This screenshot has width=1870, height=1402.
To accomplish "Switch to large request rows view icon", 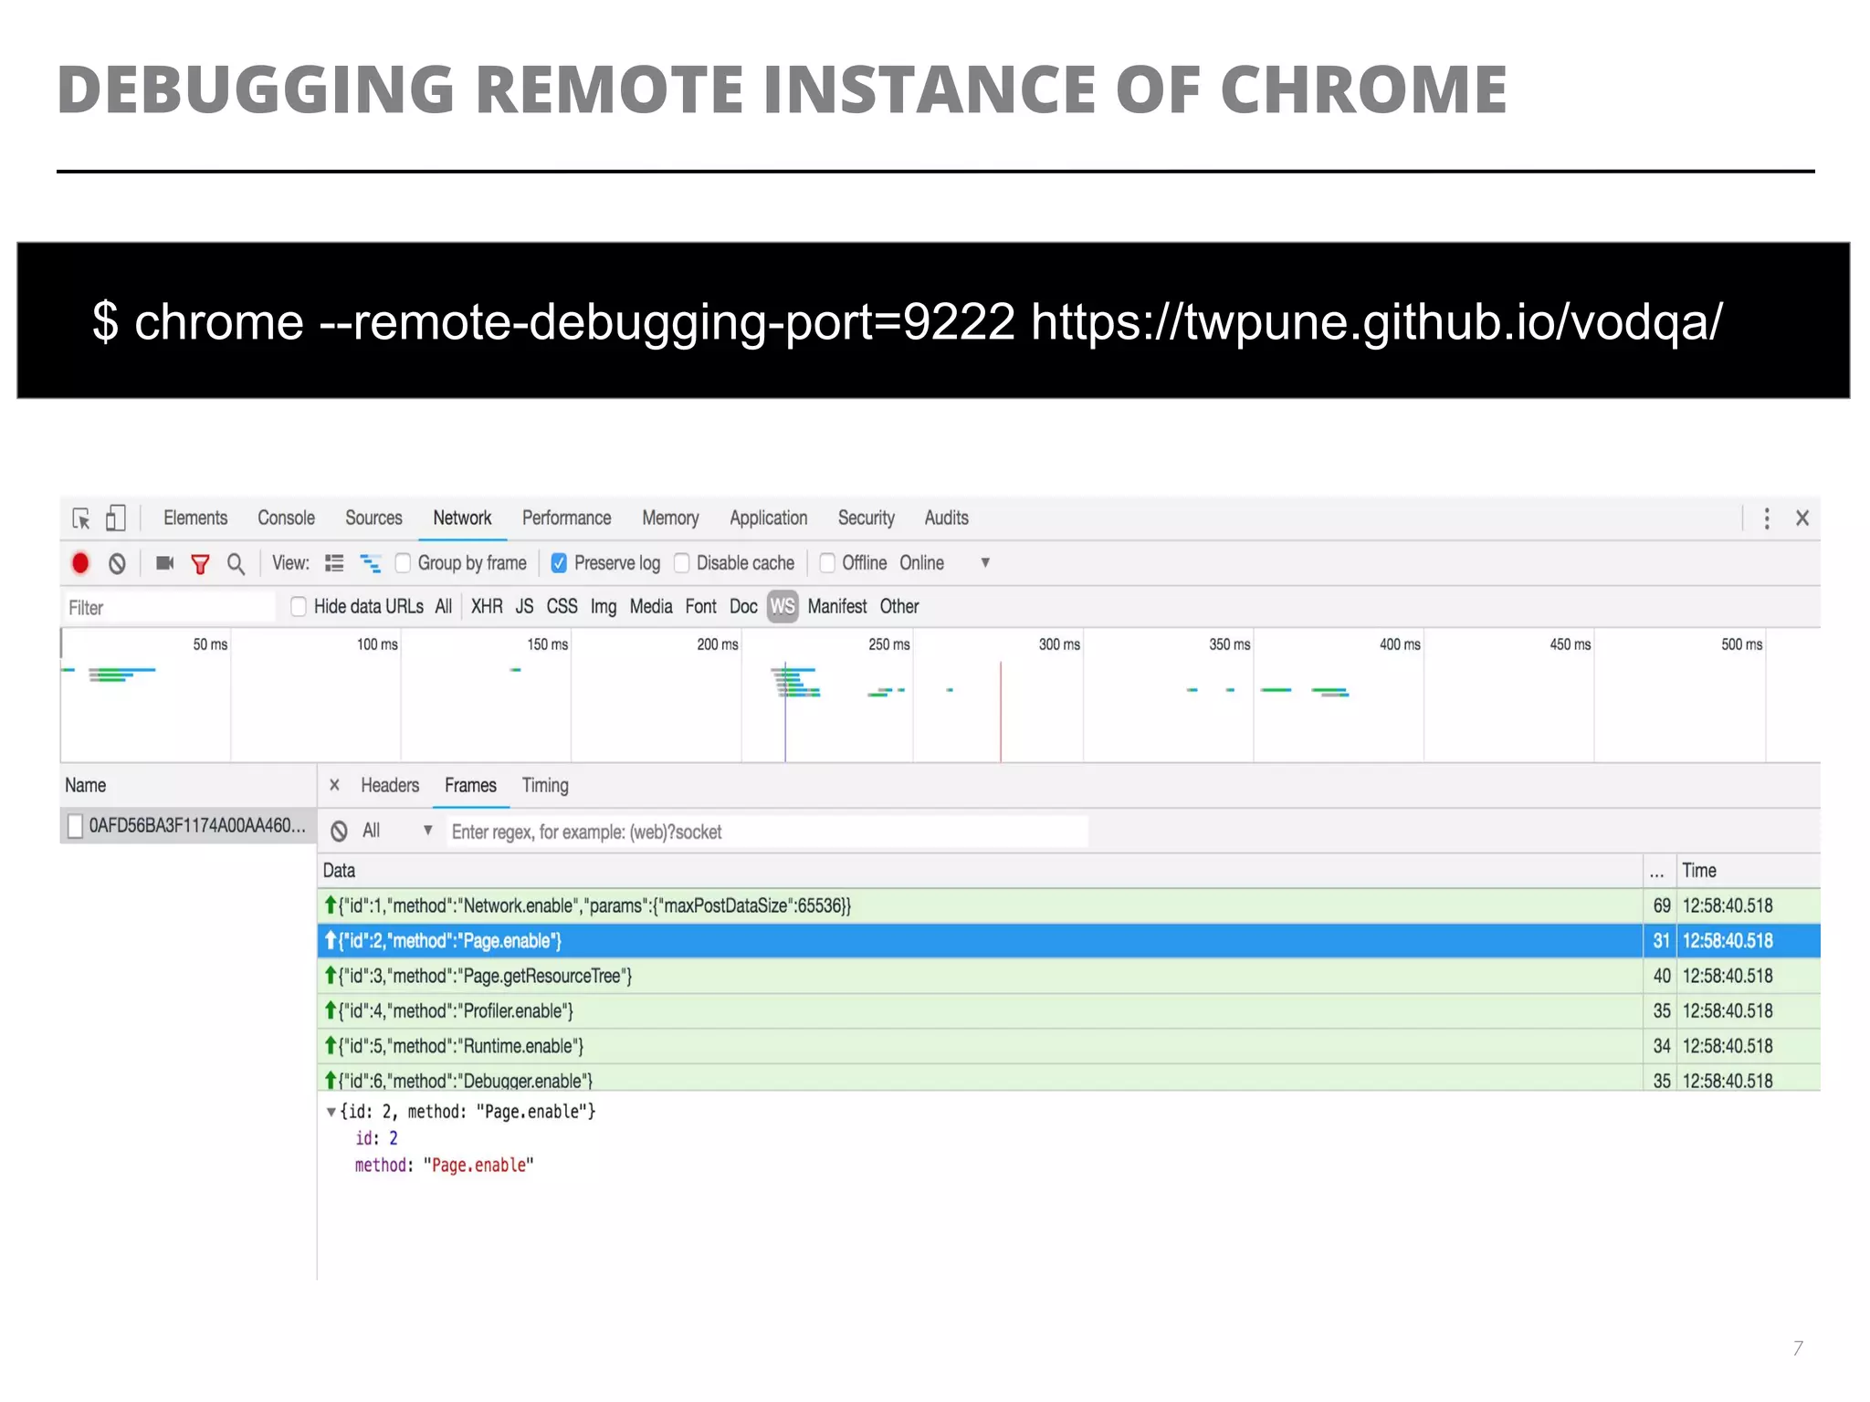I will click(334, 563).
